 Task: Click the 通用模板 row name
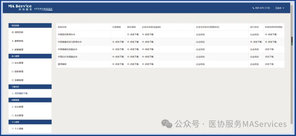[62, 64]
